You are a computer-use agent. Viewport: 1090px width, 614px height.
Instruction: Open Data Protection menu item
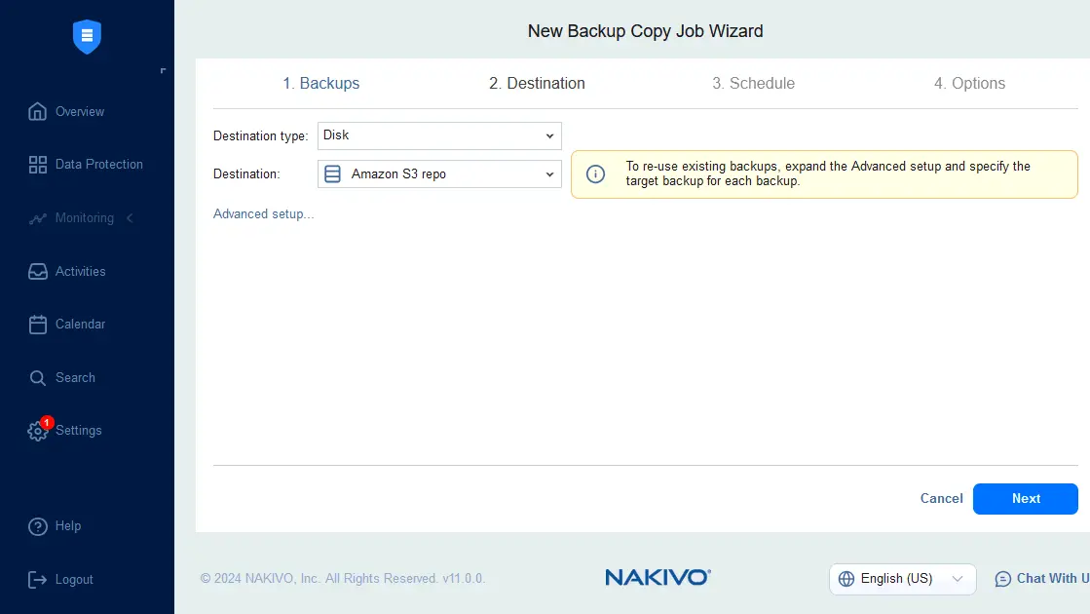coord(98,165)
